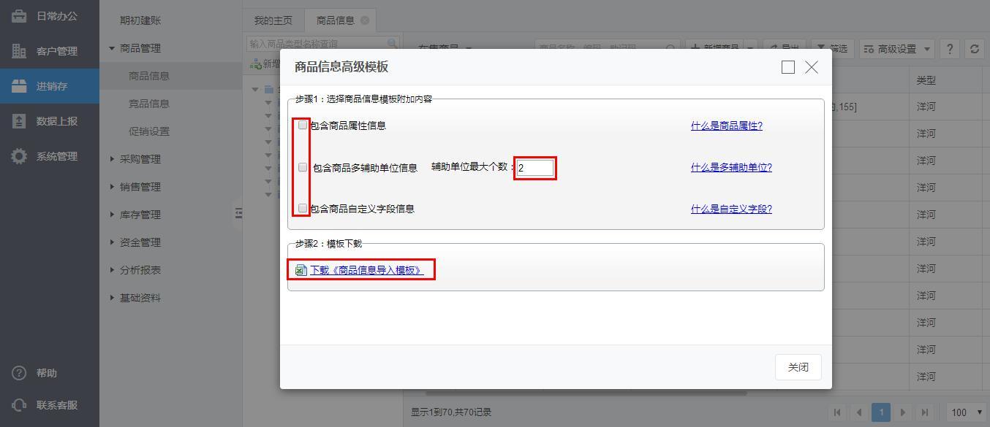Maximize the 商品信息高级模板 dialog

coord(787,67)
